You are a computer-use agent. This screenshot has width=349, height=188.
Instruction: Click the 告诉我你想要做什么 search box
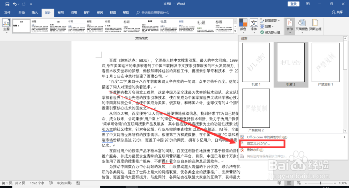pos(153,13)
